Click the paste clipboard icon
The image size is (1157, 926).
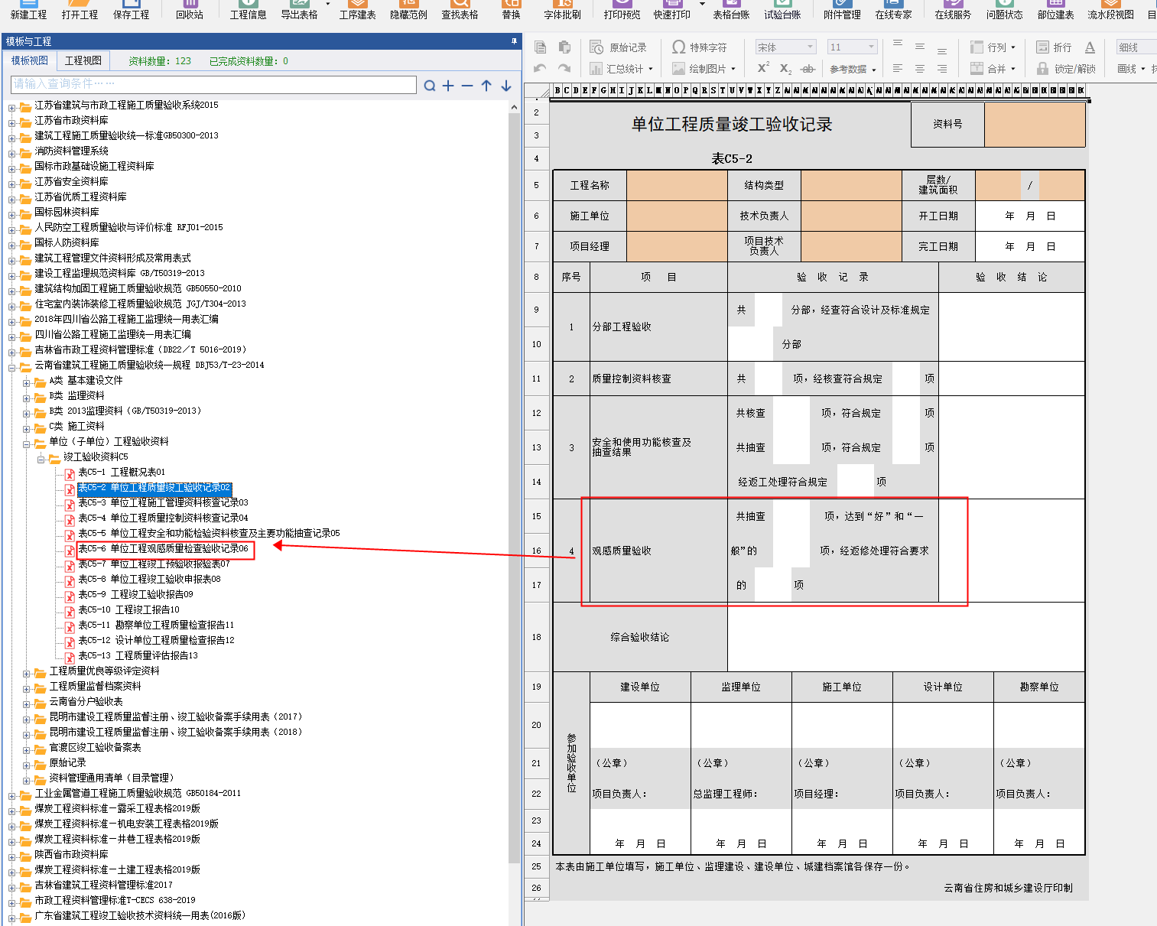(x=564, y=47)
